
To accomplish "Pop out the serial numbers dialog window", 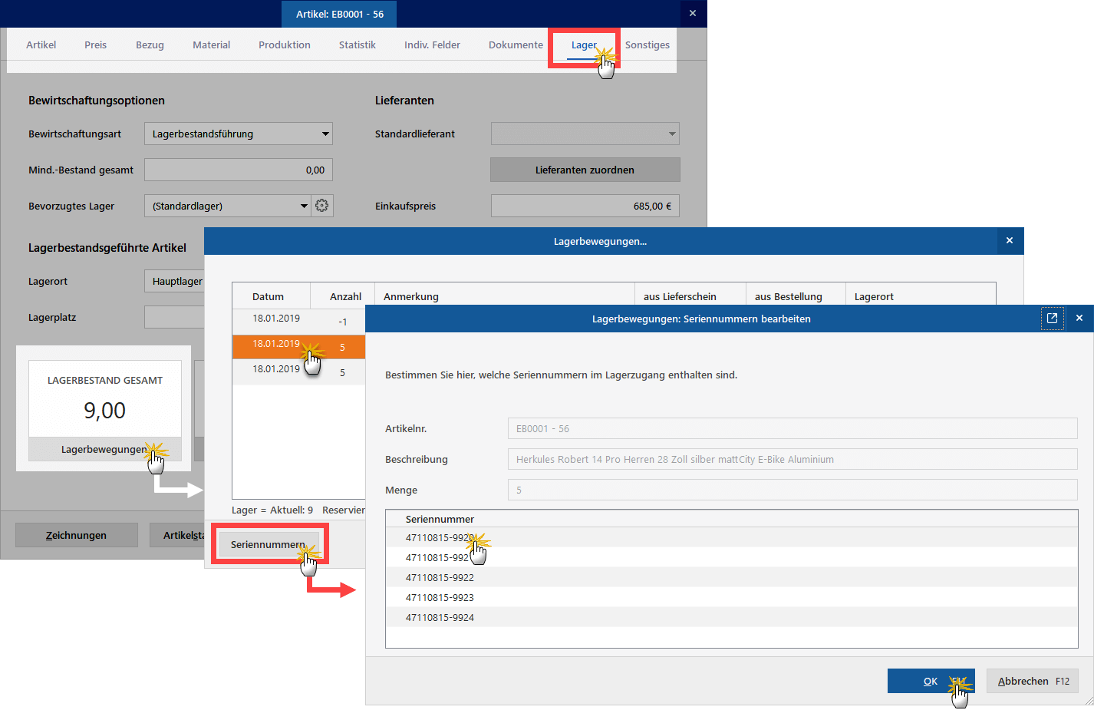I will tap(1052, 318).
